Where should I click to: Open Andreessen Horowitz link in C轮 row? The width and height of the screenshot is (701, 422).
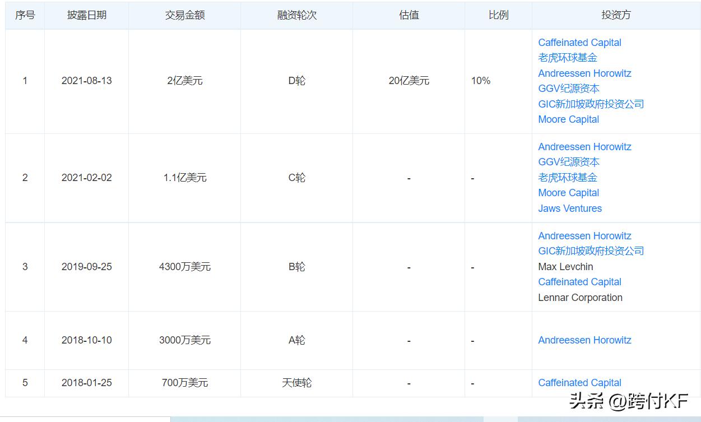click(x=584, y=147)
